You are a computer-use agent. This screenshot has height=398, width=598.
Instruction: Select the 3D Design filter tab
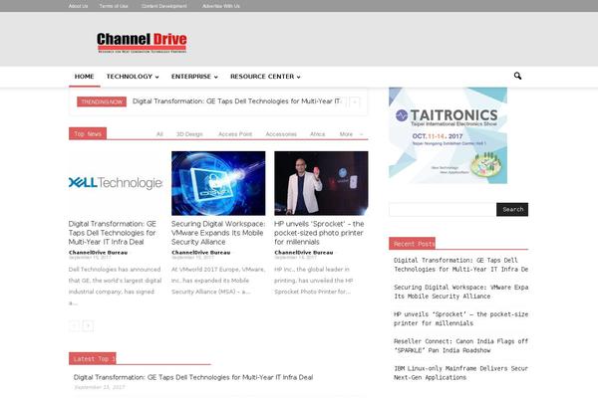[x=189, y=134]
